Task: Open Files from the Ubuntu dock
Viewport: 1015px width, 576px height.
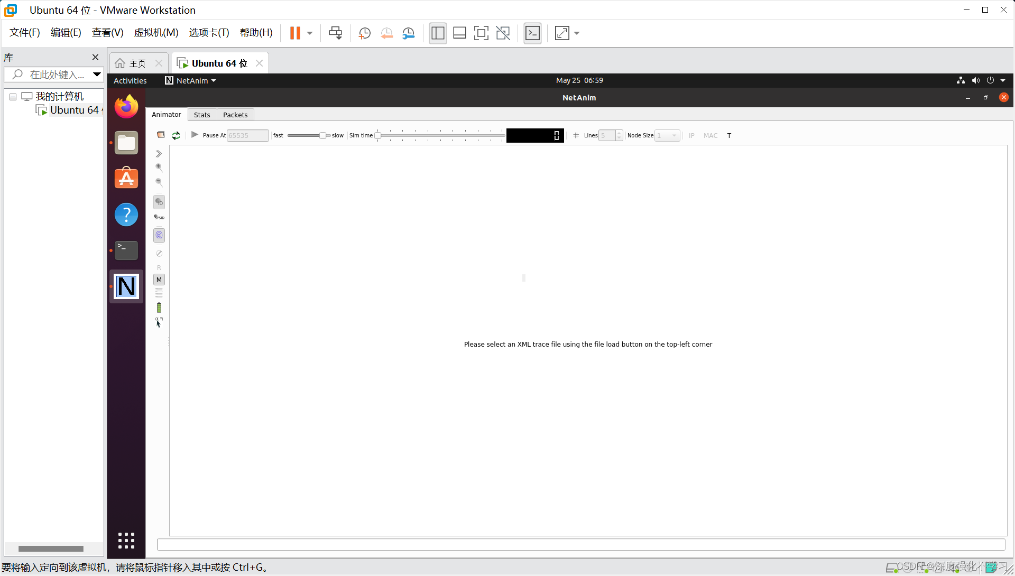Action: pyautogui.click(x=126, y=143)
